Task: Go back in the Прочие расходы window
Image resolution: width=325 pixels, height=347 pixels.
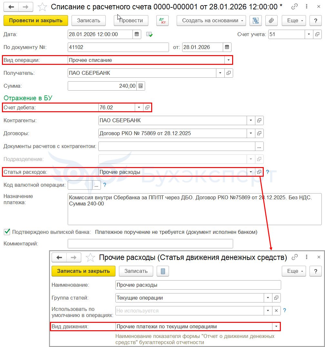Action: pyautogui.click(x=59, y=257)
